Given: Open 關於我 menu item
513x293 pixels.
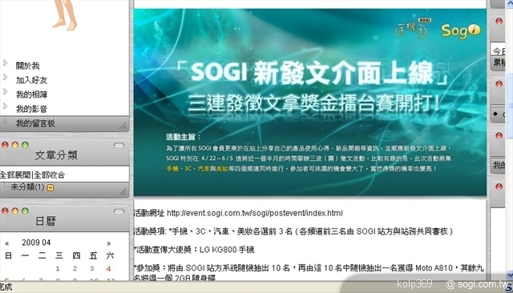Looking at the screenshot, I should tap(28, 66).
